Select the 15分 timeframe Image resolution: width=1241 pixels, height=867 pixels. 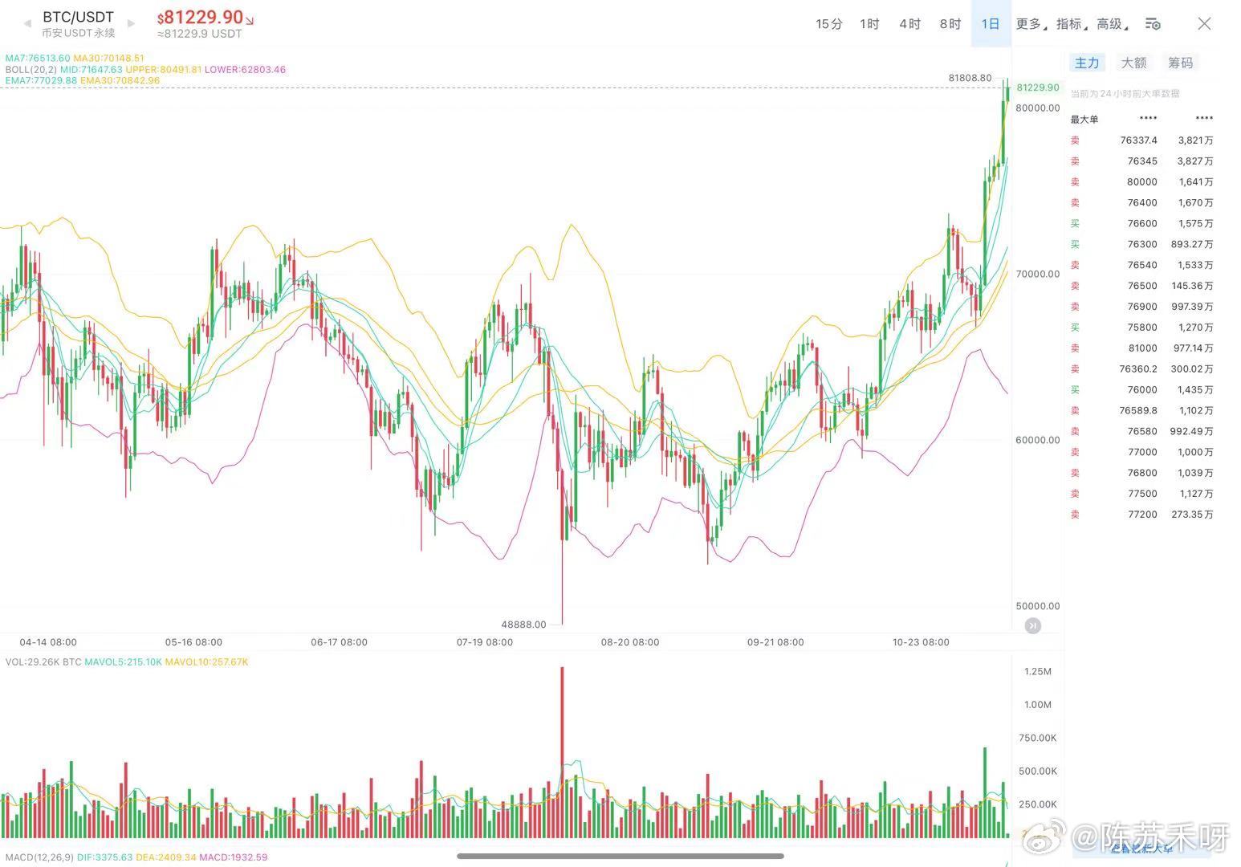[x=829, y=24]
